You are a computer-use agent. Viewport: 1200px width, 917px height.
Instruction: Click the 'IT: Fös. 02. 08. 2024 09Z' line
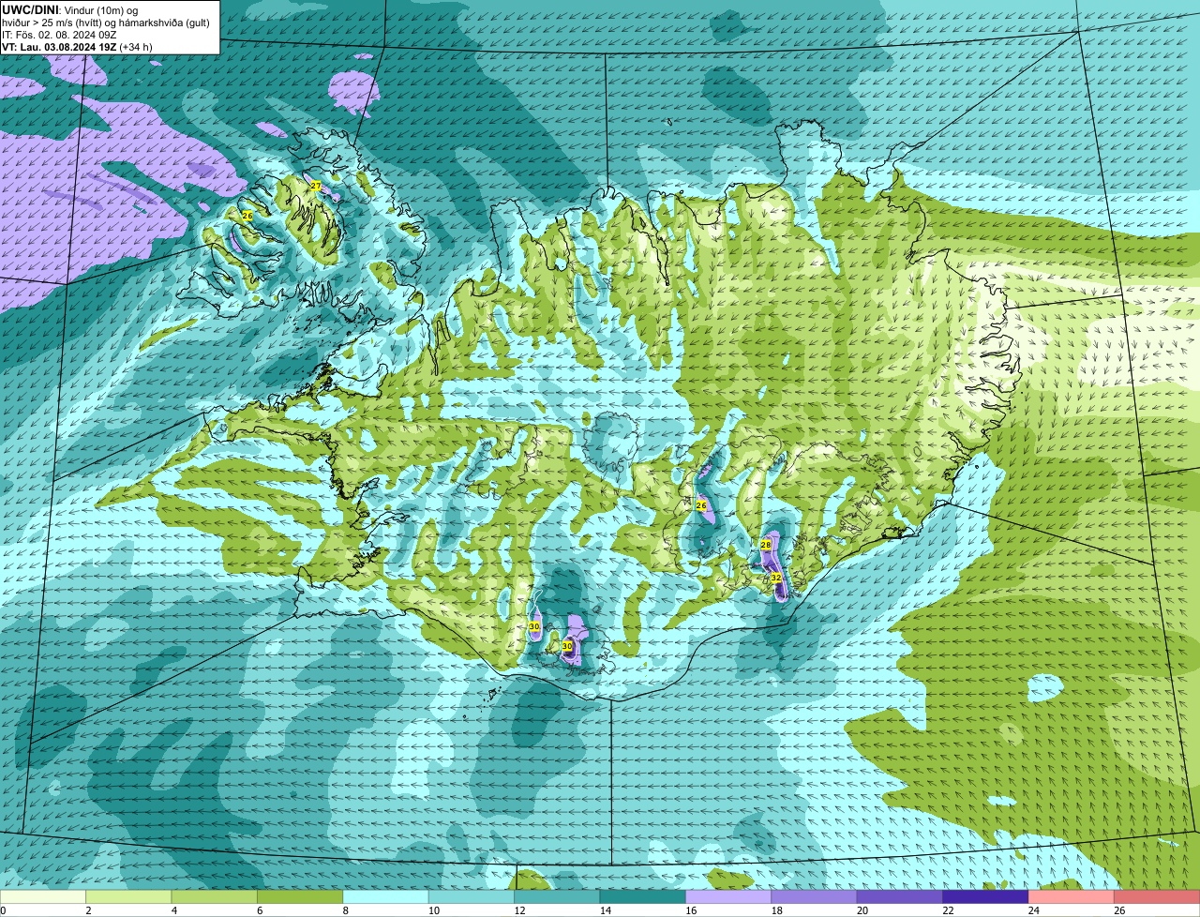pos(59,35)
